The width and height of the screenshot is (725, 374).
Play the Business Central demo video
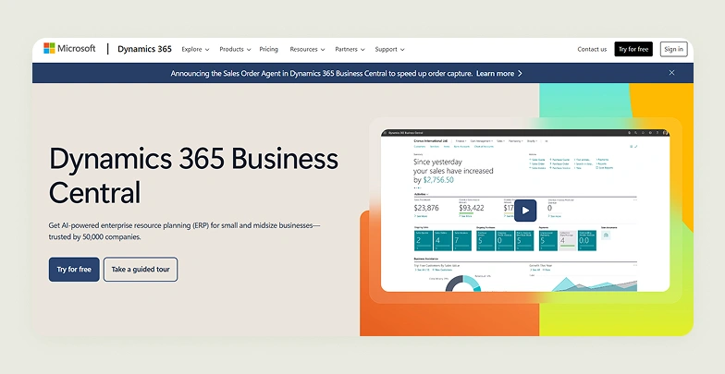(525, 211)
